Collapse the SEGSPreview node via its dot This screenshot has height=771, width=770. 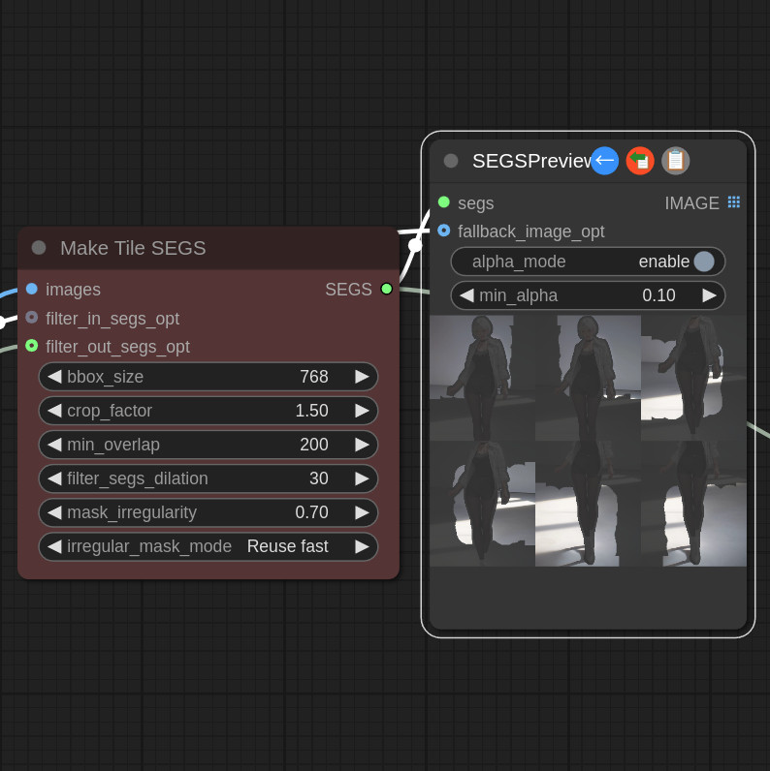[451, 161]
